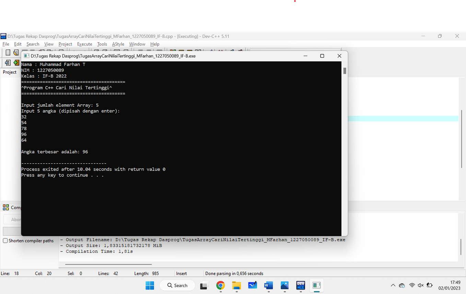Click the Search box on the taskbar
The height and width of the screenshot is (294, 466).
coord(177,285)
